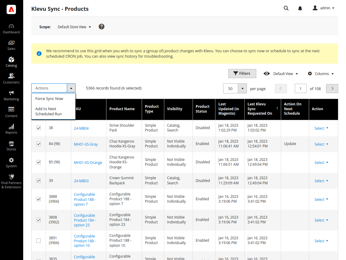Open Configurable Product 188 - option 7 link

(x=85, y=199)
